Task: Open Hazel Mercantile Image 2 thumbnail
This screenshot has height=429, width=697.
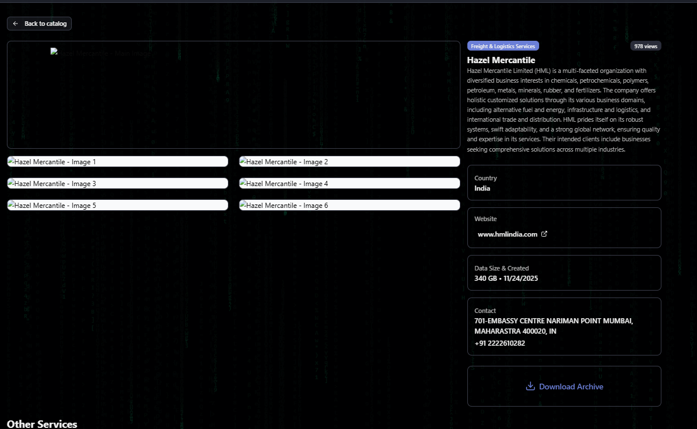Action: 349,162
